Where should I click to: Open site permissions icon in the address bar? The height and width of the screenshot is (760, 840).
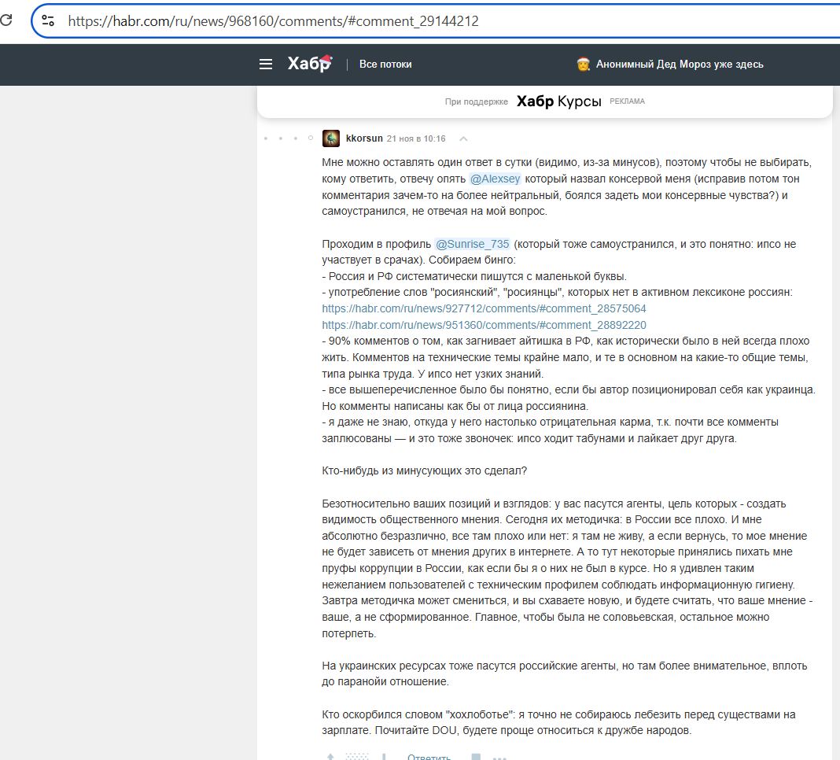47,20
